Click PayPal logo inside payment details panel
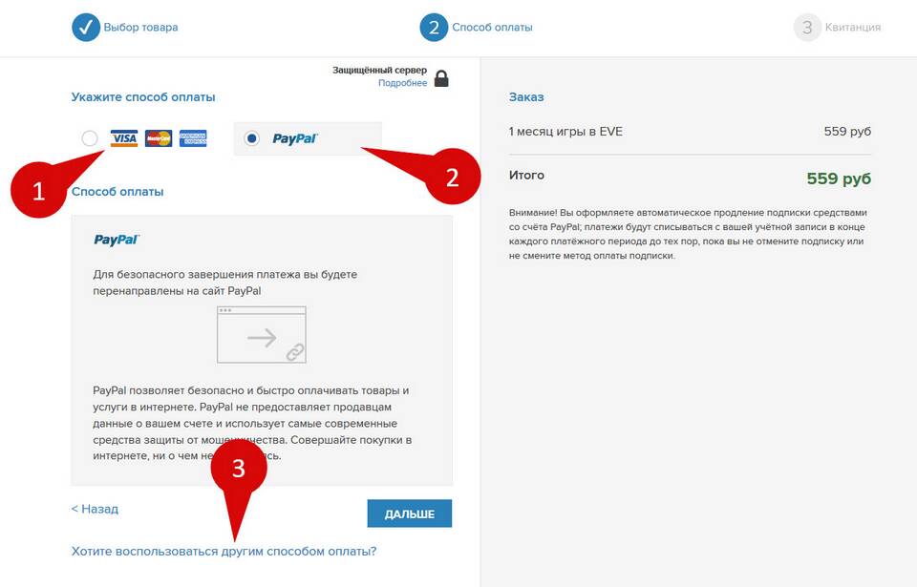This screenshot has height=587, width=917. point(117,240)
